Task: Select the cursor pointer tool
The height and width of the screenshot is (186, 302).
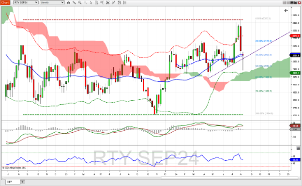Action: coord(91,2)
